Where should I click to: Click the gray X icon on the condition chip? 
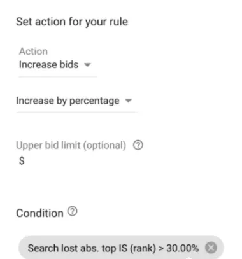[211, 248]
